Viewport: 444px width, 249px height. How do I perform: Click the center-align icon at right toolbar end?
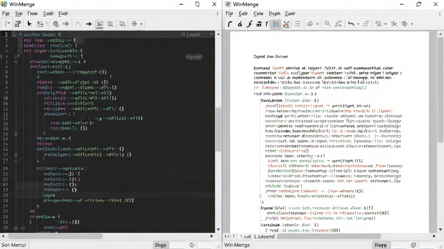(405, 24)
